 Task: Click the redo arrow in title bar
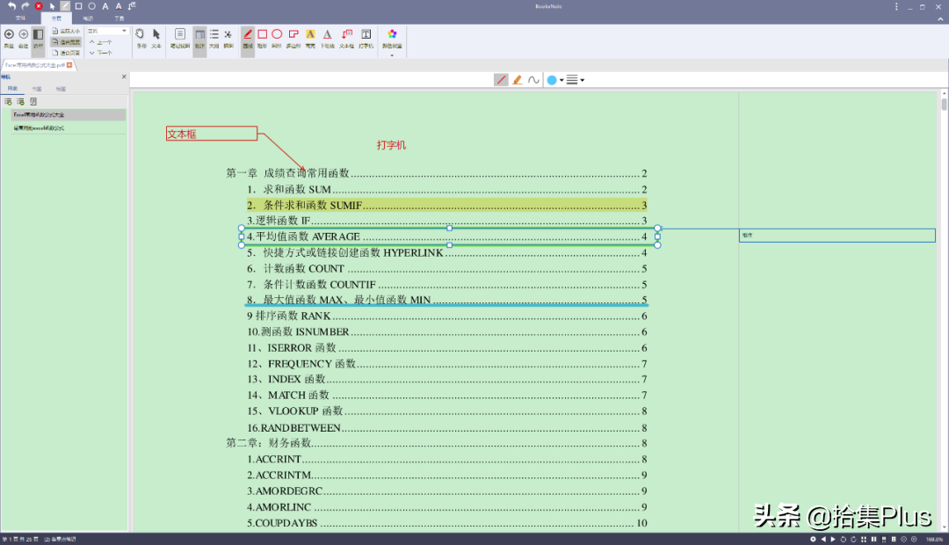[25, 6]
